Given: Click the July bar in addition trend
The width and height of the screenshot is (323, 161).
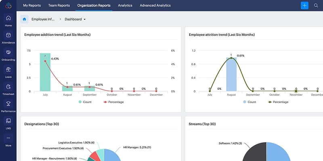Looking at the screenshot, I should pyautogui.click(x=45, y=72).
